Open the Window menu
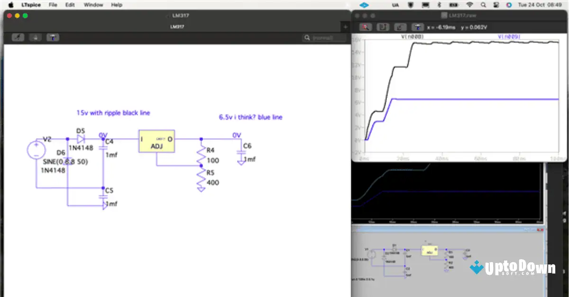The image size is (569, 297). pyautogui.click(x=93, y=5)
